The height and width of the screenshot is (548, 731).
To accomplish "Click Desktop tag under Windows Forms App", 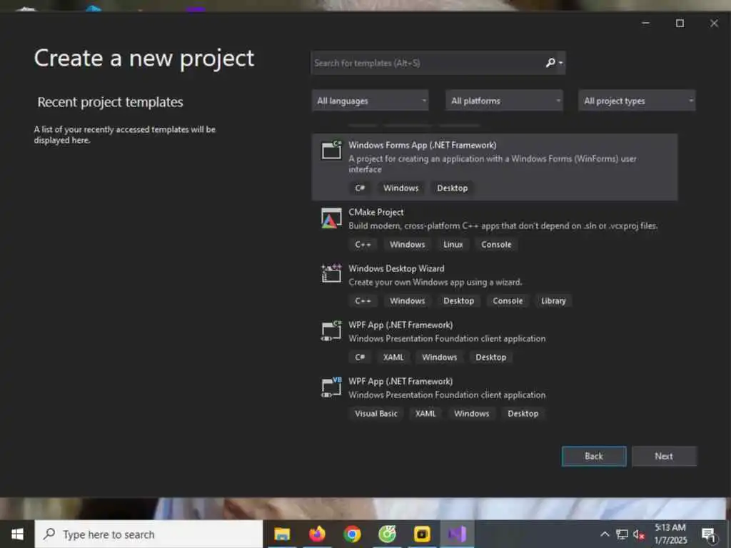I will [x=452, y=188].
